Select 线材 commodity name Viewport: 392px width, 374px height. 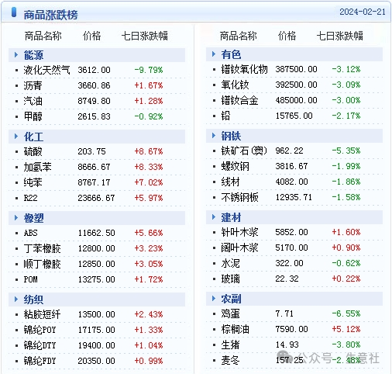(230, 182)
